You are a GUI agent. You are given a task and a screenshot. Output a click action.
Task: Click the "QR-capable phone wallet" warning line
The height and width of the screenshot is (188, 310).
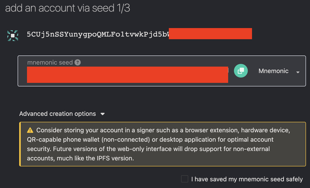[x=150, y=139]
